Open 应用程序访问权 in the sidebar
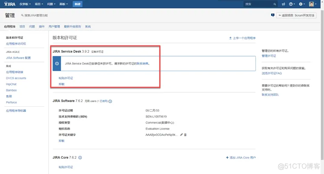This screenshot has height=174, width=324. pyautogui.click(x=16, y=43)
